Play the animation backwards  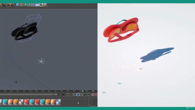pyautogui.click(x=75, y=95)
